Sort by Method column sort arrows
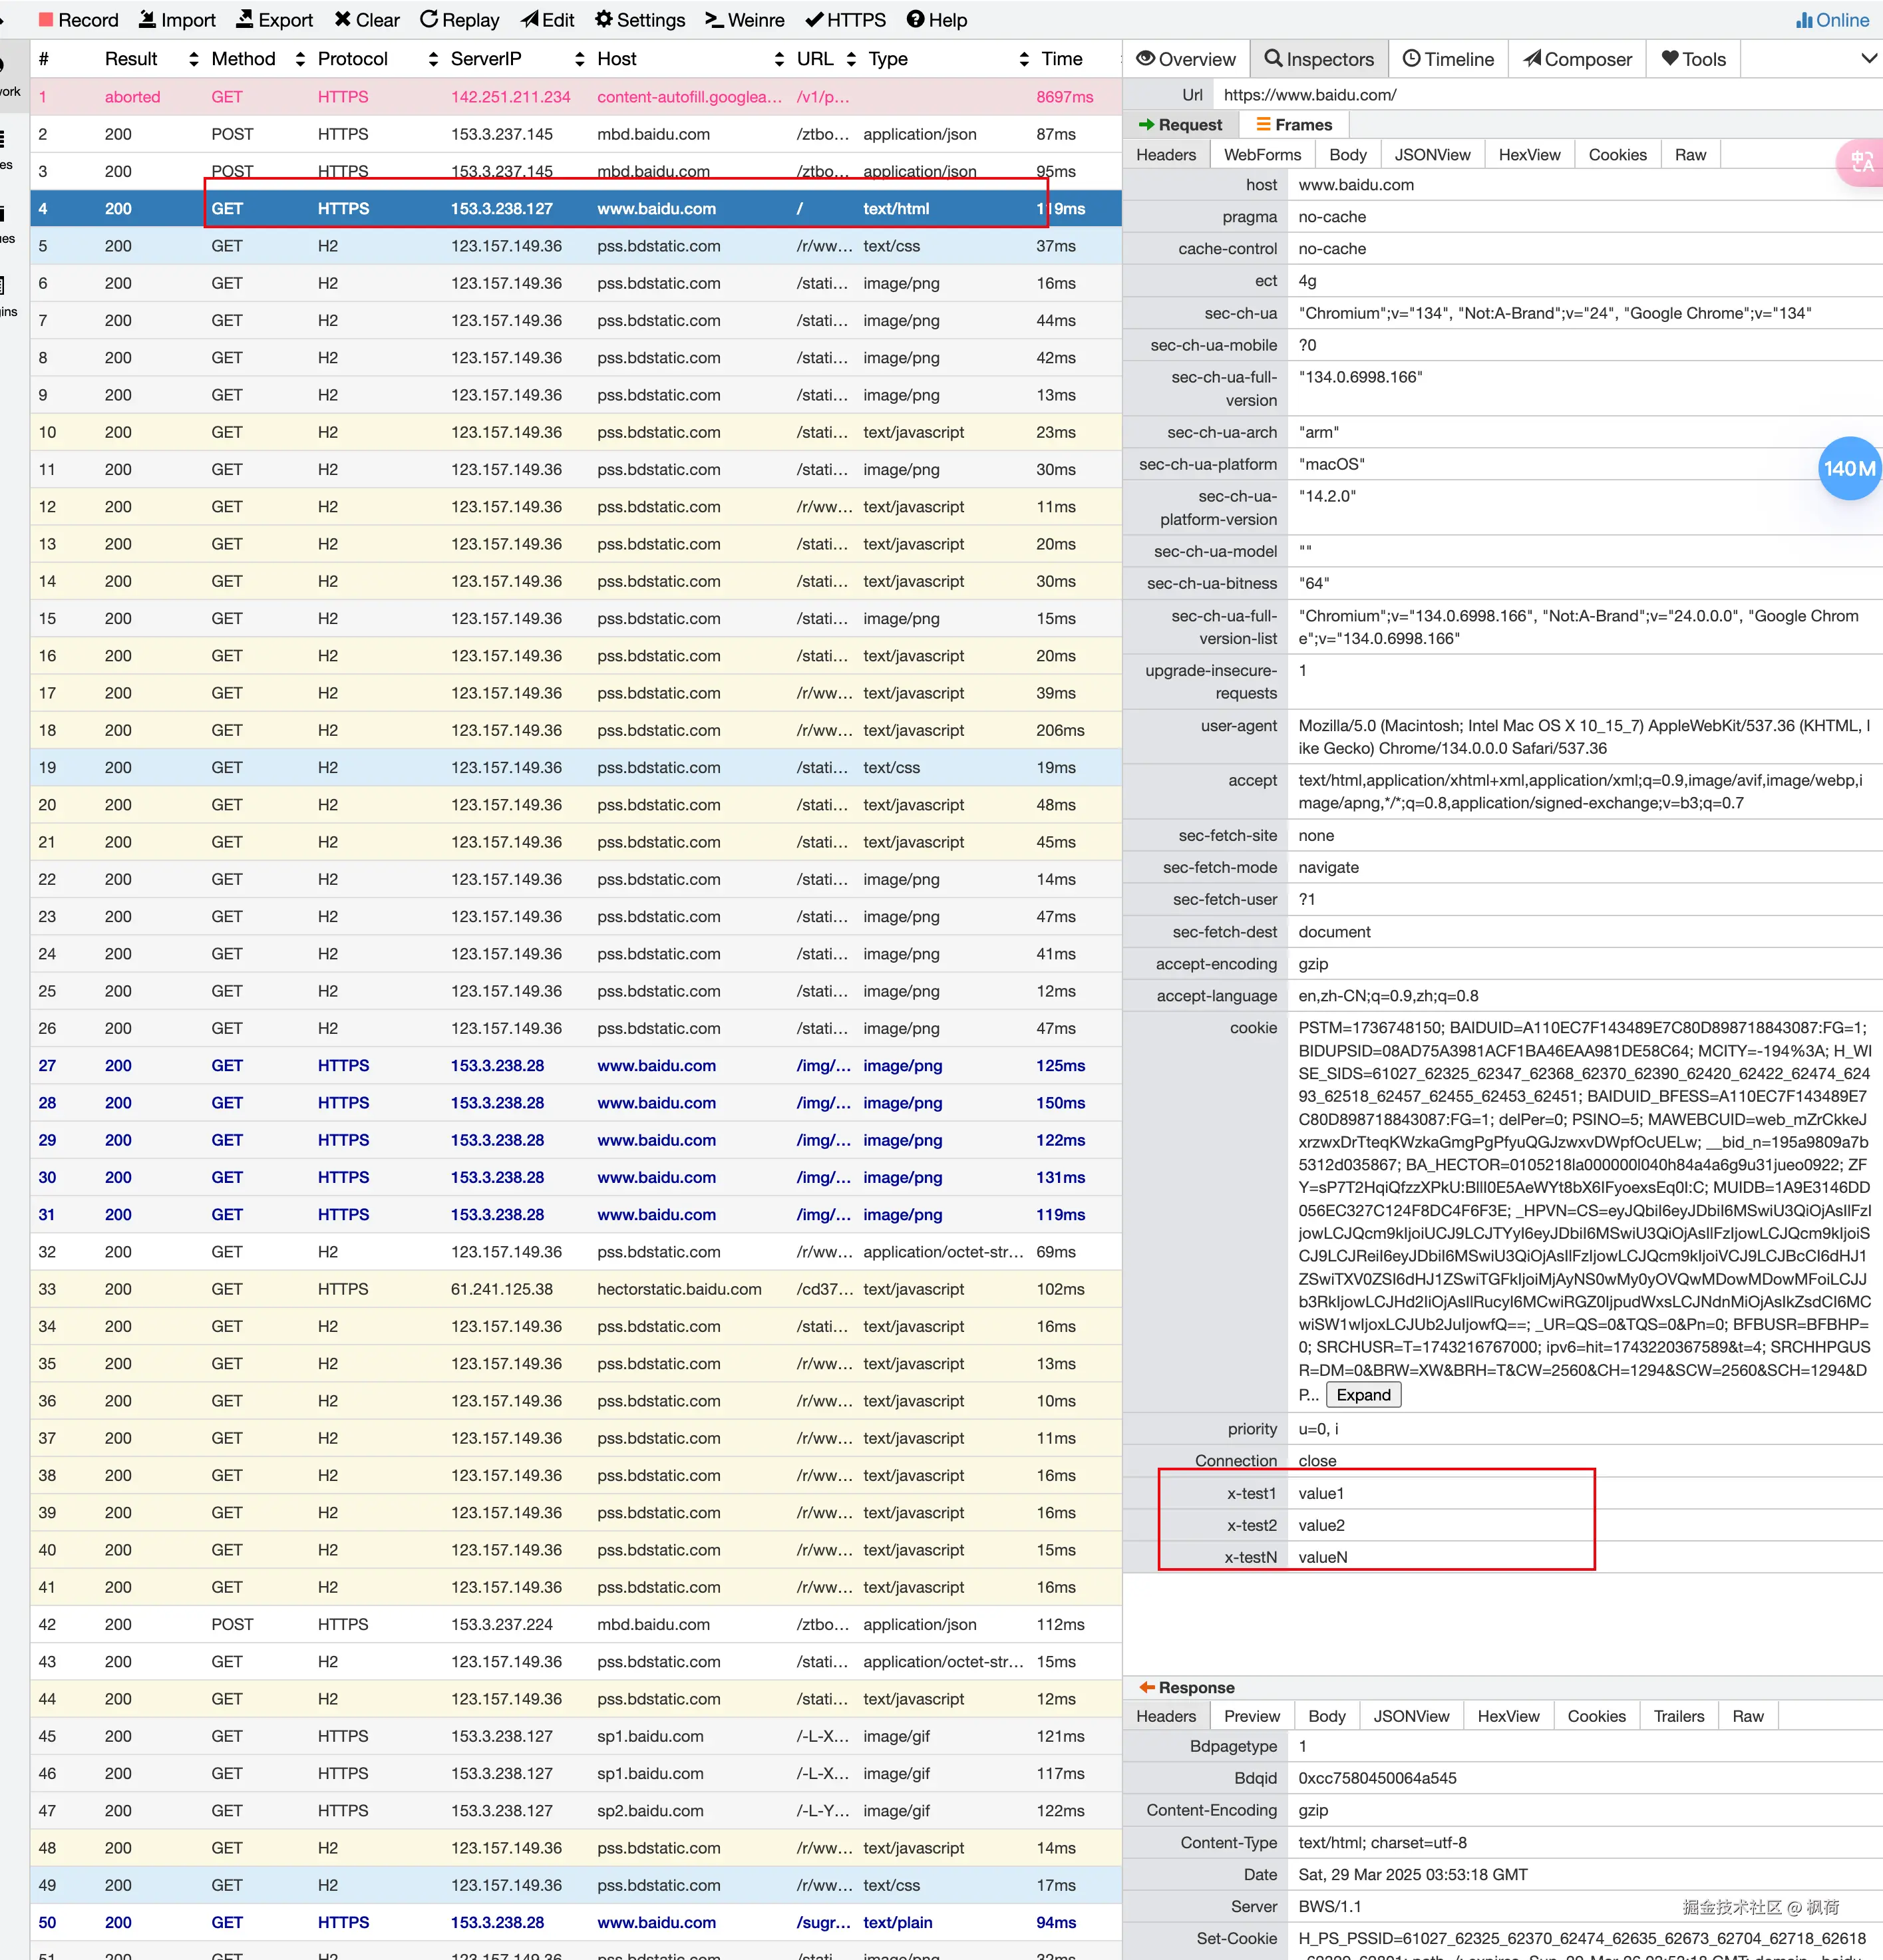 pos(300,60)
